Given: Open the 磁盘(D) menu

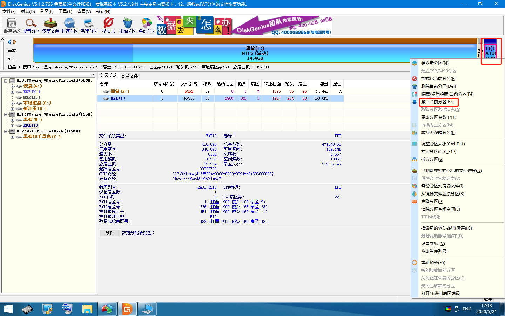Looking at the screenshot, I should pos(28,12).
